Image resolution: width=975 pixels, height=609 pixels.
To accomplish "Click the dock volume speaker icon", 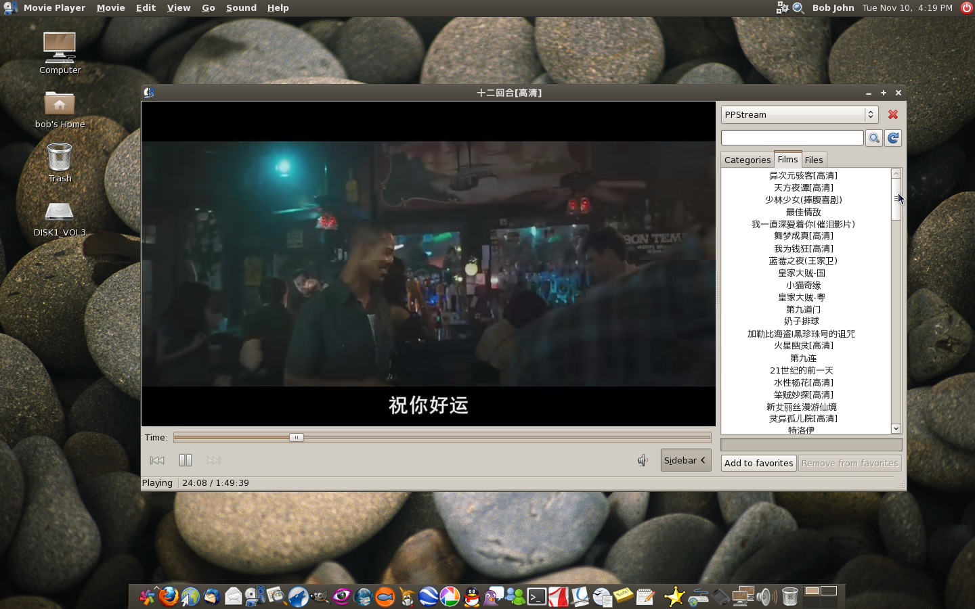I will (766, 596).
